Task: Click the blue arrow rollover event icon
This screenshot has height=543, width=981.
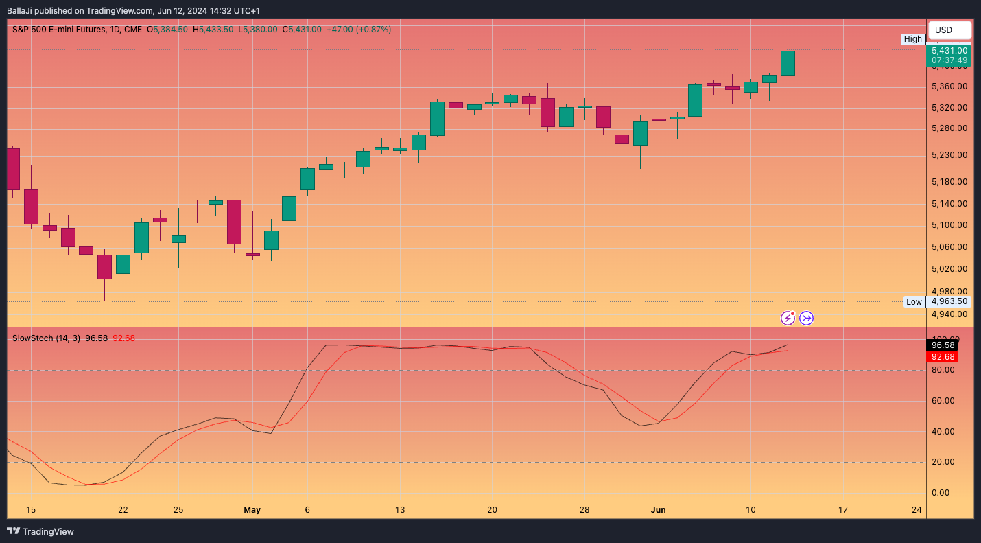Action: (806, 318)
